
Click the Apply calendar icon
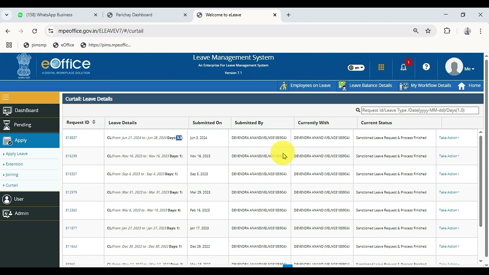click(7, 141)
